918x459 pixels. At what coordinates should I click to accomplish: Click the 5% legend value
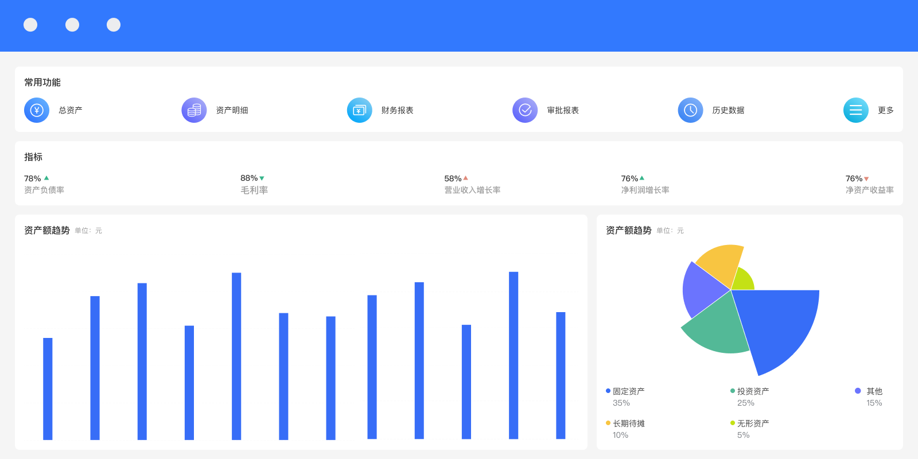[744, 435]
